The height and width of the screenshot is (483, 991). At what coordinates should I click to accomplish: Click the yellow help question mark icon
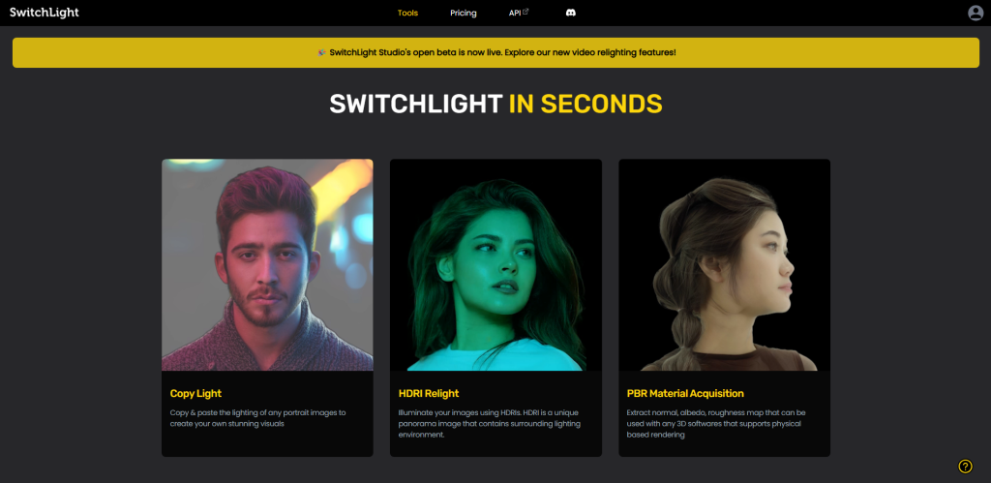click(x=965, y=467)
